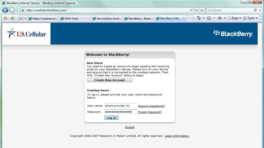This screenshot has width=264, height=148.
Task: Expand the address bar history dropdown
Action: coord(191,10)
